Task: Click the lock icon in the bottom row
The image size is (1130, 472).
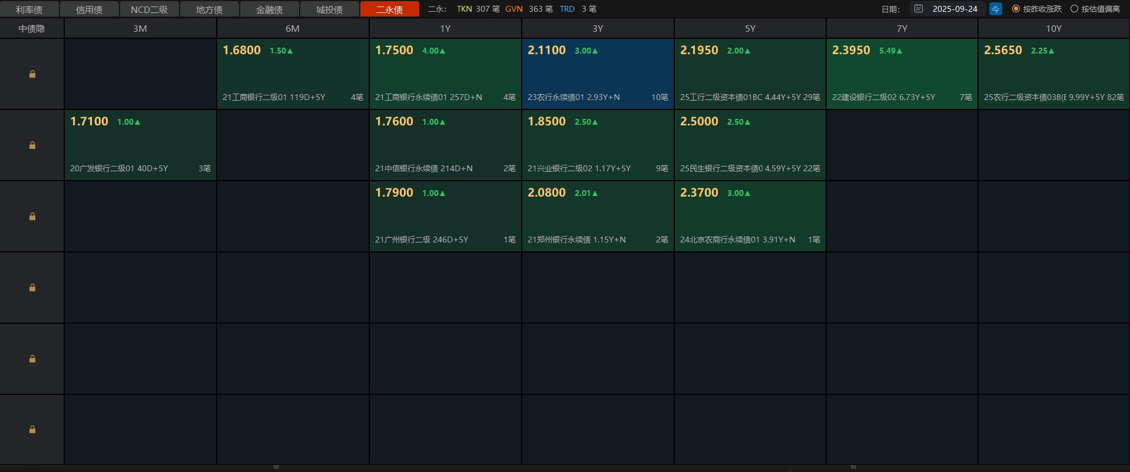Action: (x=32, y=430)
